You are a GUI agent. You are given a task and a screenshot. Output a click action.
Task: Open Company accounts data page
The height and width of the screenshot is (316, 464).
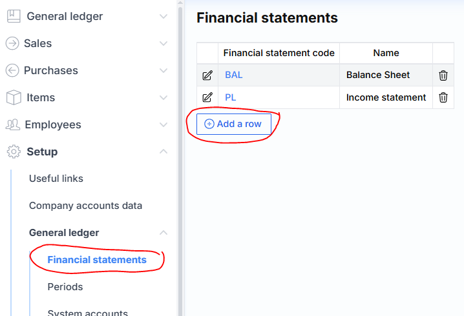pos(85,206)
